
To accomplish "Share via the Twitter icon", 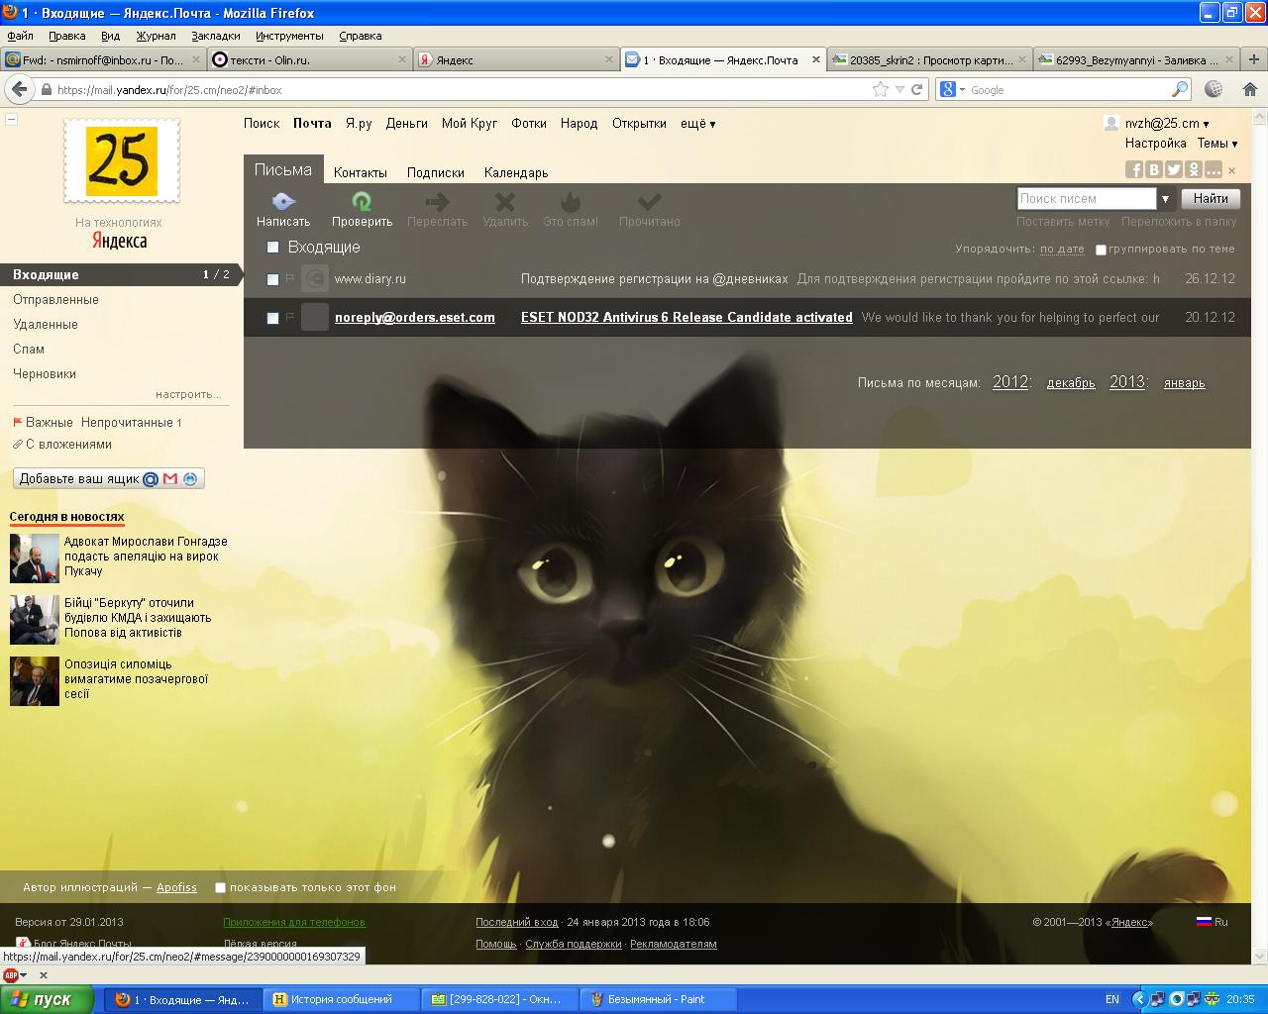I will pyautogui.click(x=1174, y=169).
